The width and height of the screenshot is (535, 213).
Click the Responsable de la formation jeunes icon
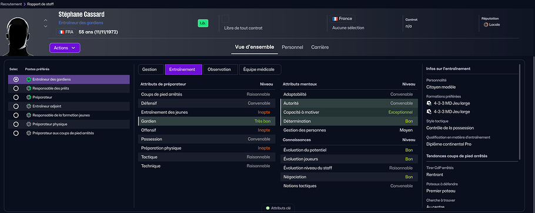[x=29, y=115]
